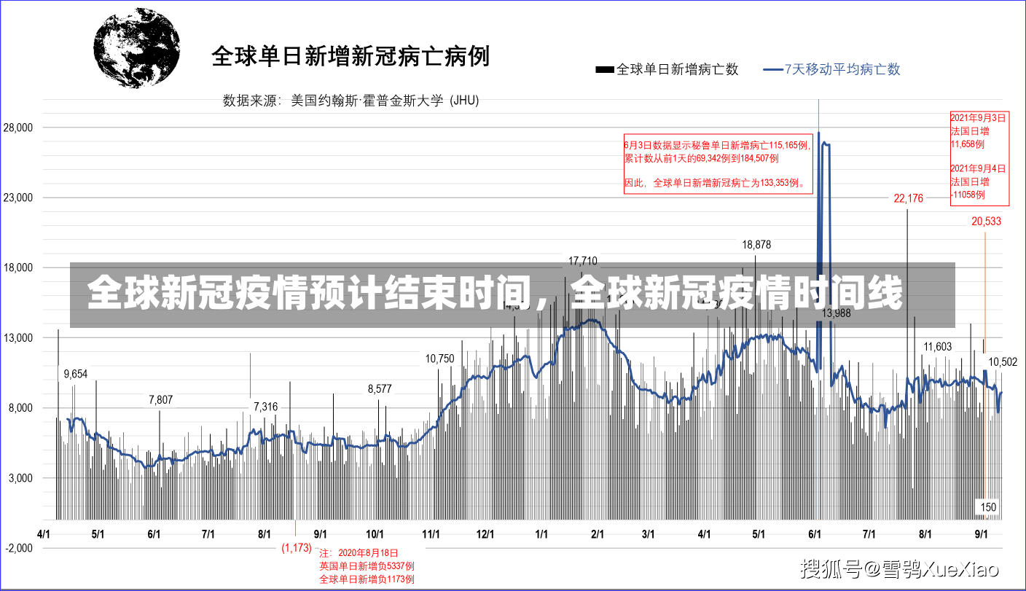Click data label 9,654

tap(75, 374)
